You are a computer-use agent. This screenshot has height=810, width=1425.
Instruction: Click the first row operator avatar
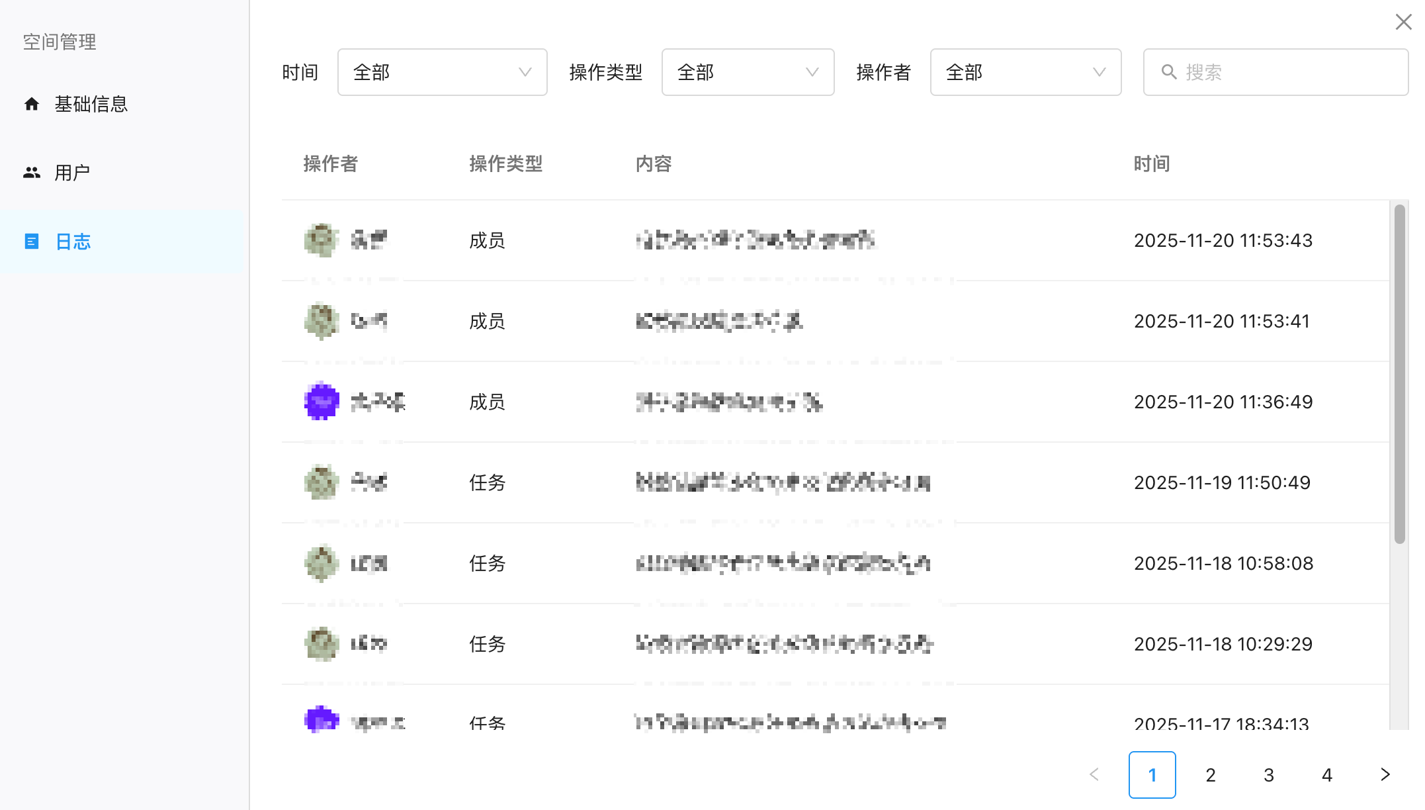point(322,240)
